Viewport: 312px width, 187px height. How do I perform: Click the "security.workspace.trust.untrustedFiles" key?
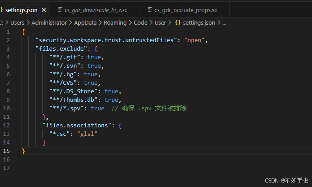click(106, 40)
